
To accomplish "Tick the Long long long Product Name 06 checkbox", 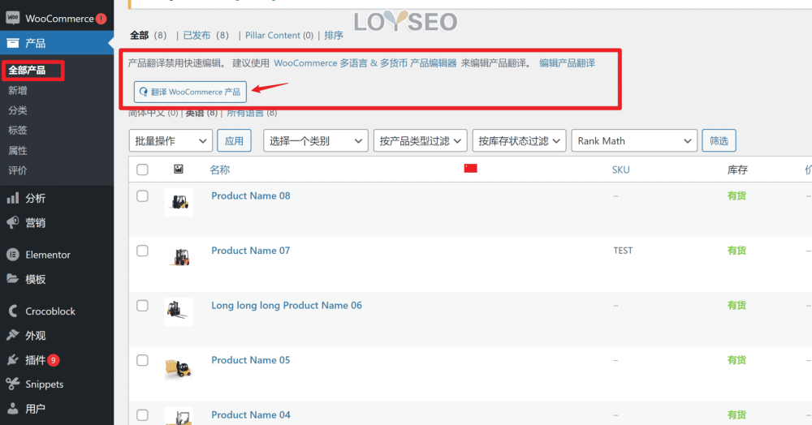I will [x=142, y=306].
